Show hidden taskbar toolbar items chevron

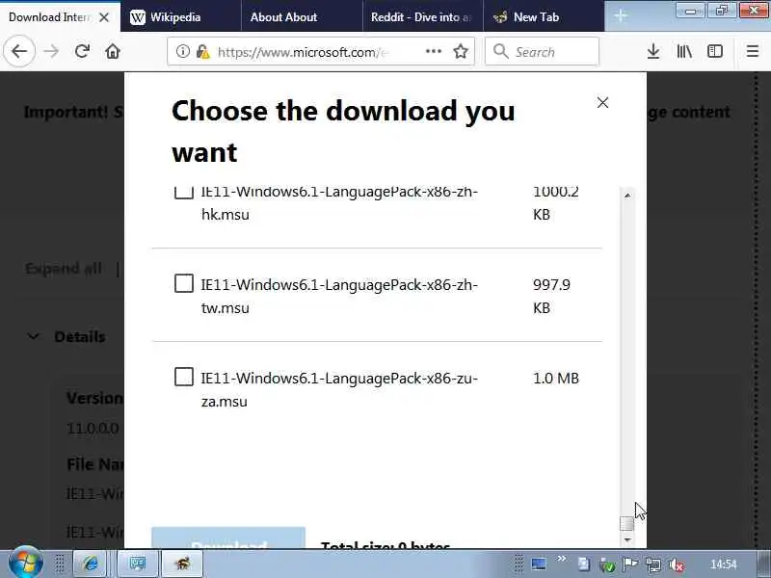pyautogui.click(x=561, y=559)
